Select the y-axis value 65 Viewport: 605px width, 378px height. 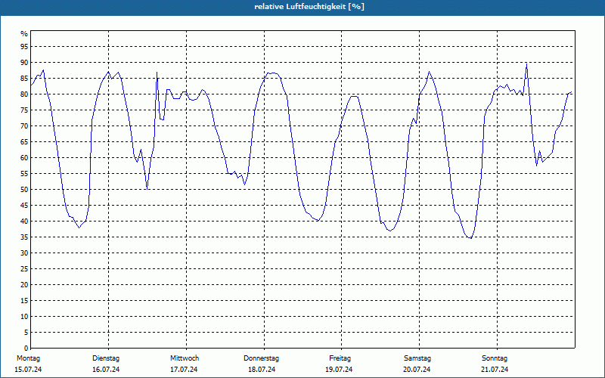tap(24, 142)
